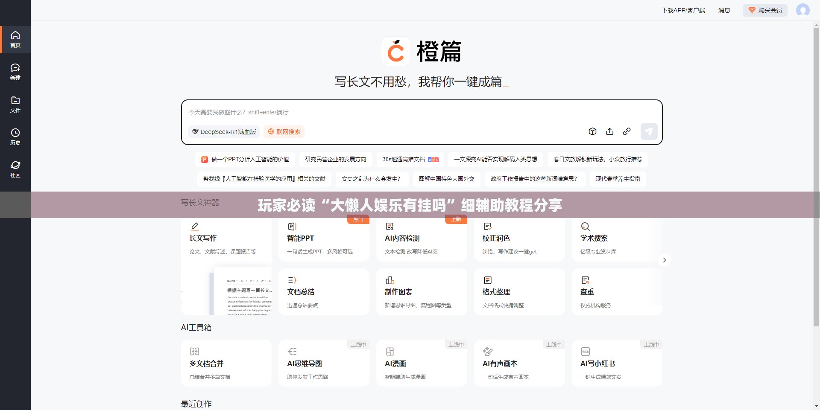Click the 校正润色 card icon
The height and width of the screenshot is (410, 820).
click(487, 226)
